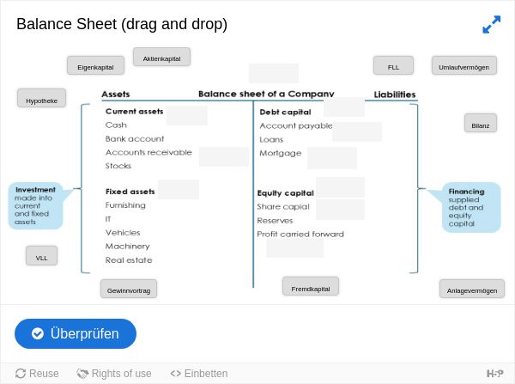Click the H5P logo icon
The image size is (515, 384).
point(494,374)
